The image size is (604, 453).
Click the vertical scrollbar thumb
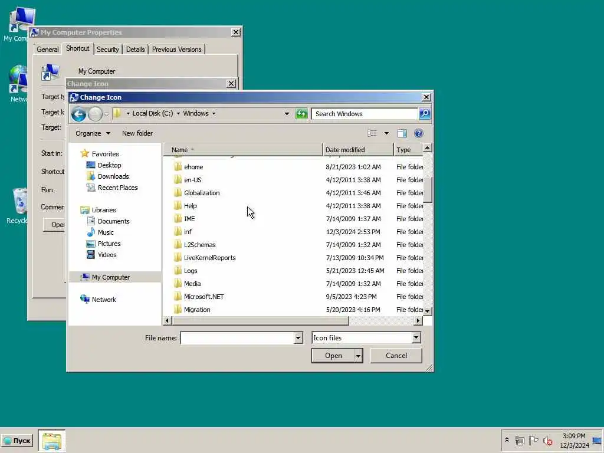427,189
